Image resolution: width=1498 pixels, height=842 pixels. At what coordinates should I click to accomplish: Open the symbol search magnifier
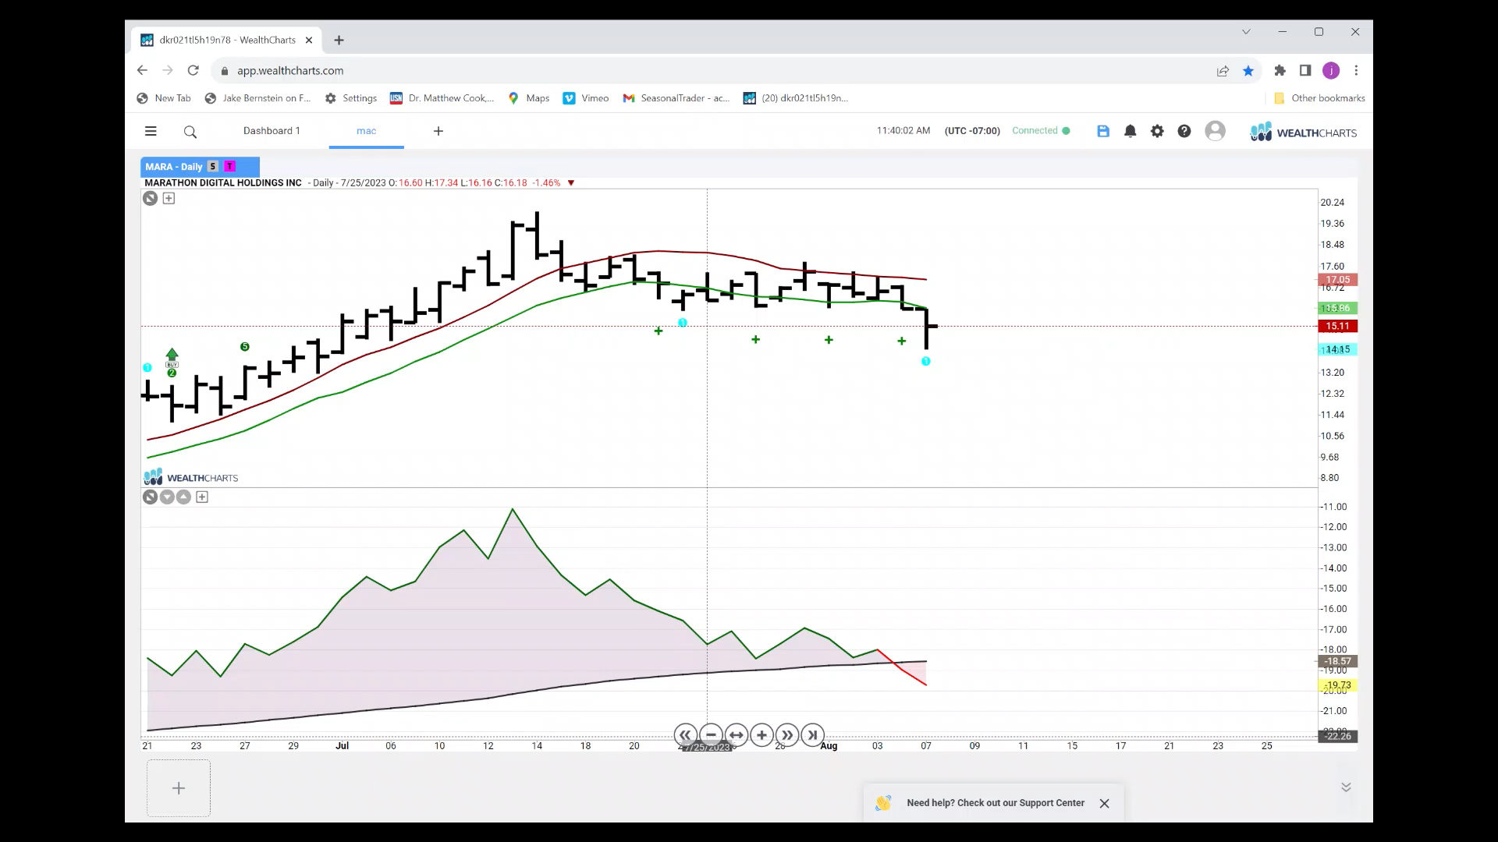click(x=190, y=132)
